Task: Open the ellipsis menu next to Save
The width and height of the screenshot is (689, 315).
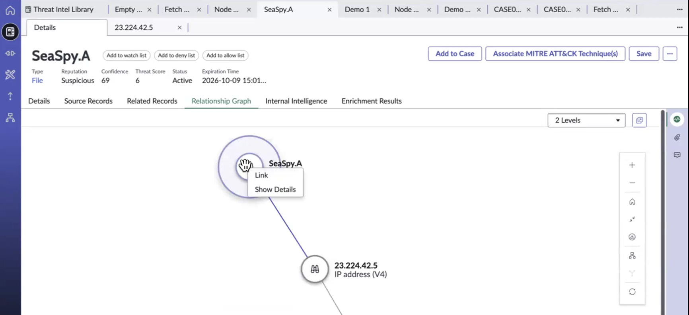Action: click(670, 54)
